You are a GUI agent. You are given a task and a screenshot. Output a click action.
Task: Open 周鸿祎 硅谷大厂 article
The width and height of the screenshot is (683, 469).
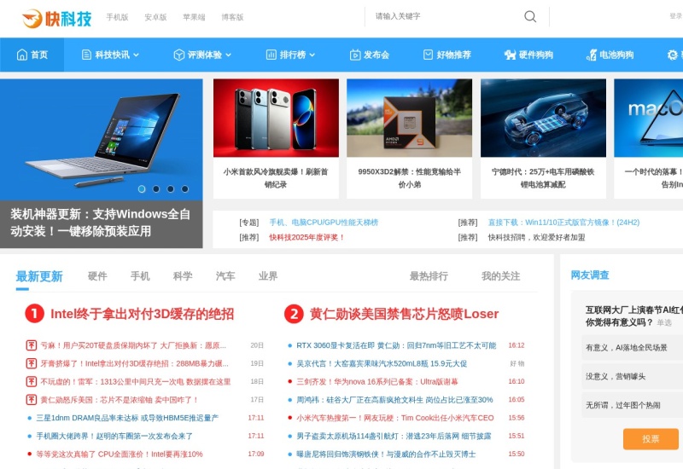(x=394, y=400)
